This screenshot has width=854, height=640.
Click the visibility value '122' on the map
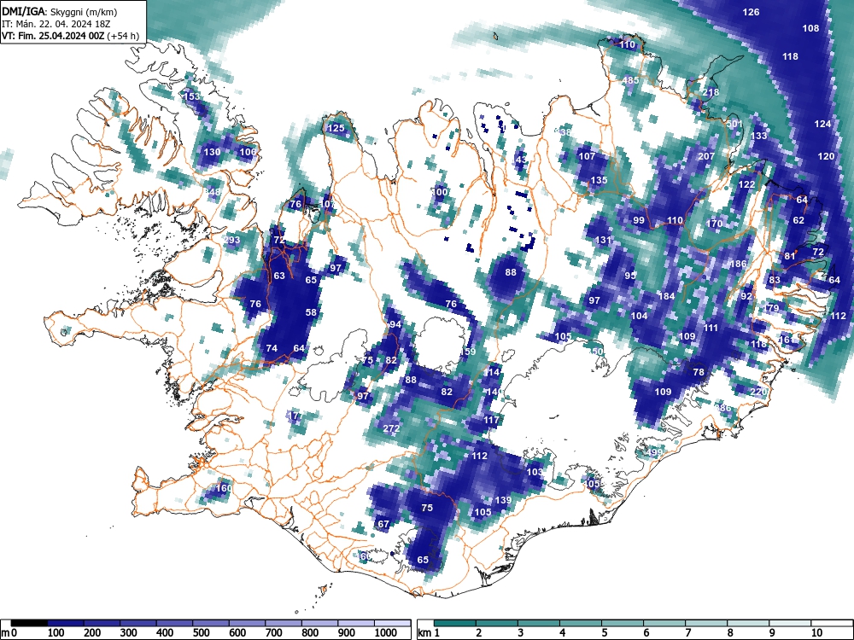(746, 184)
